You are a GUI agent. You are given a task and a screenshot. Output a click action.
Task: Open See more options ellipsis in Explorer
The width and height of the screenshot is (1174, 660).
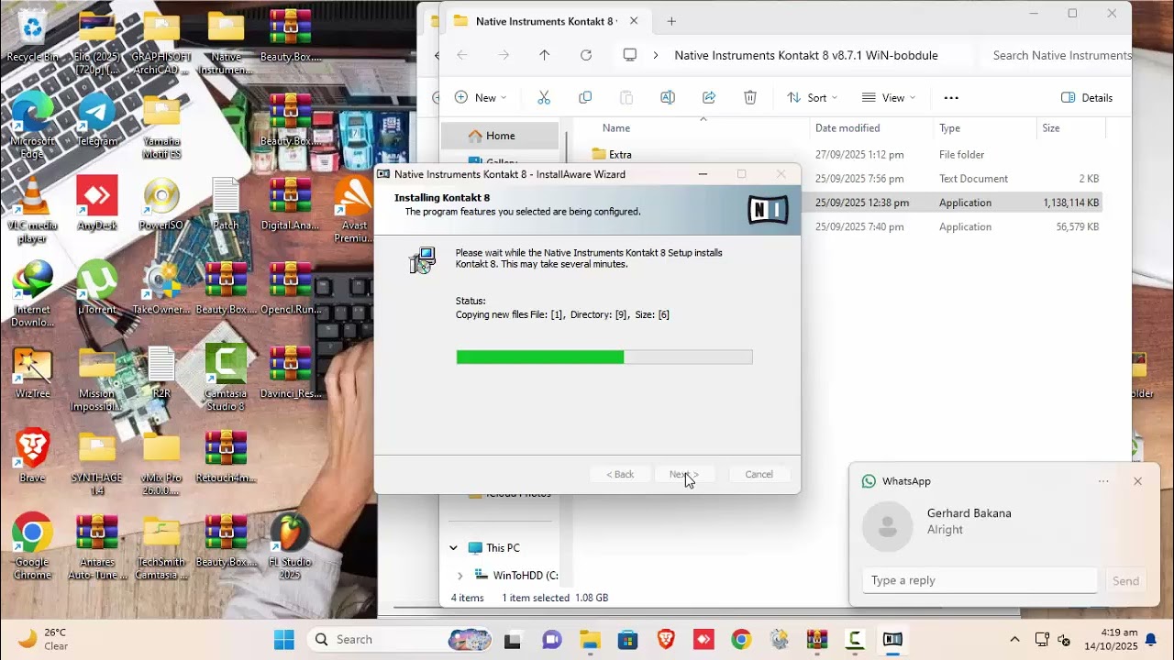pyautogui.click(x=951, y=97)
